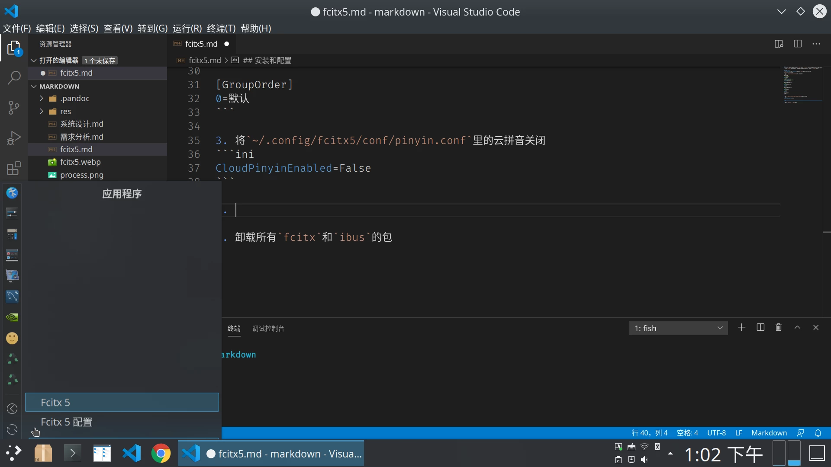Click the editor minimap preview
Viewport: 831px width, 467px height.
[803, 85]
